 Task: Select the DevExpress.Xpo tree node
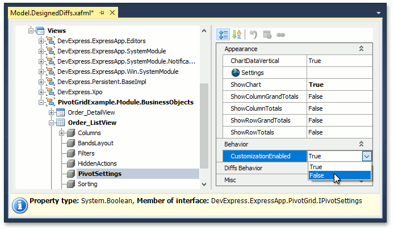80,92
